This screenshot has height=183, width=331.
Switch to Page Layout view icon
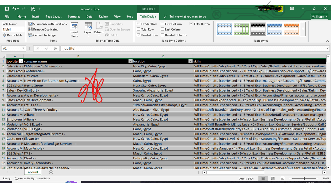[273, 178]
